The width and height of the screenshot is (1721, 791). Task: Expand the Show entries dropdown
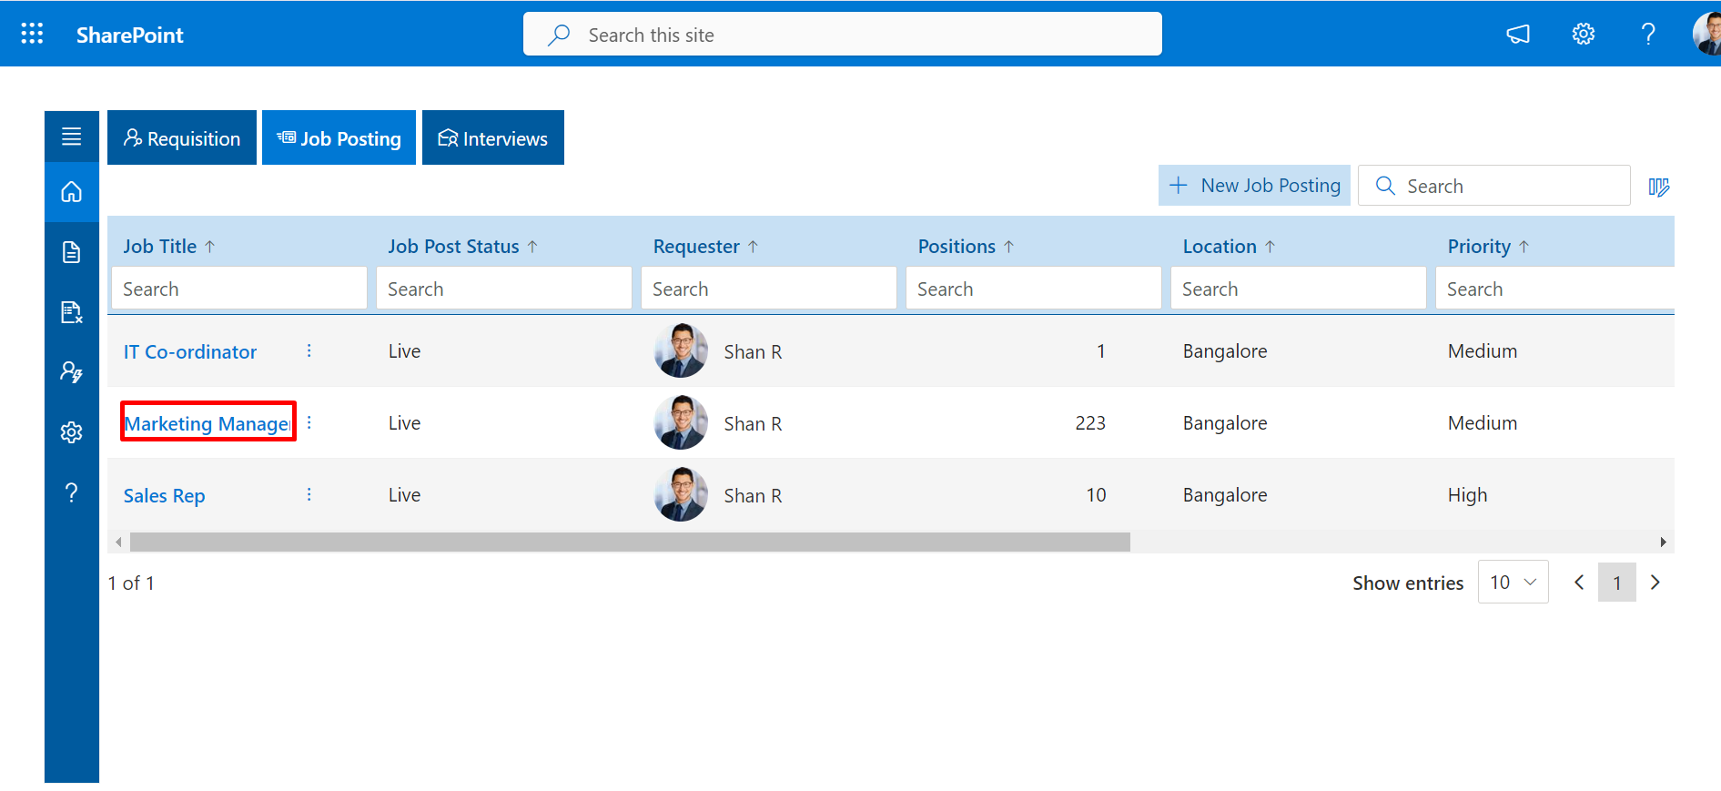point(1513,583)
